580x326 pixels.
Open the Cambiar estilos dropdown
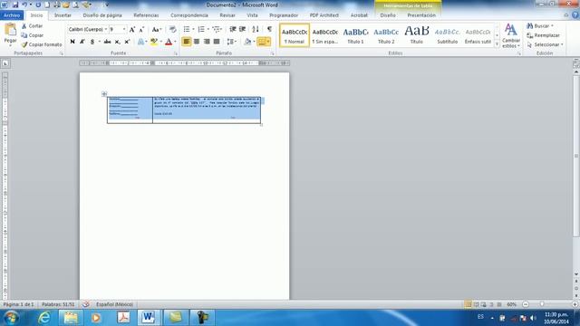coord(511,35)
